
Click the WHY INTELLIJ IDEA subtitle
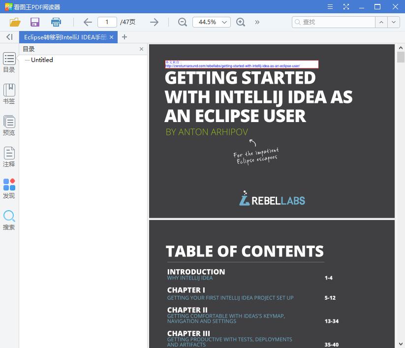(x=190, y=278)
